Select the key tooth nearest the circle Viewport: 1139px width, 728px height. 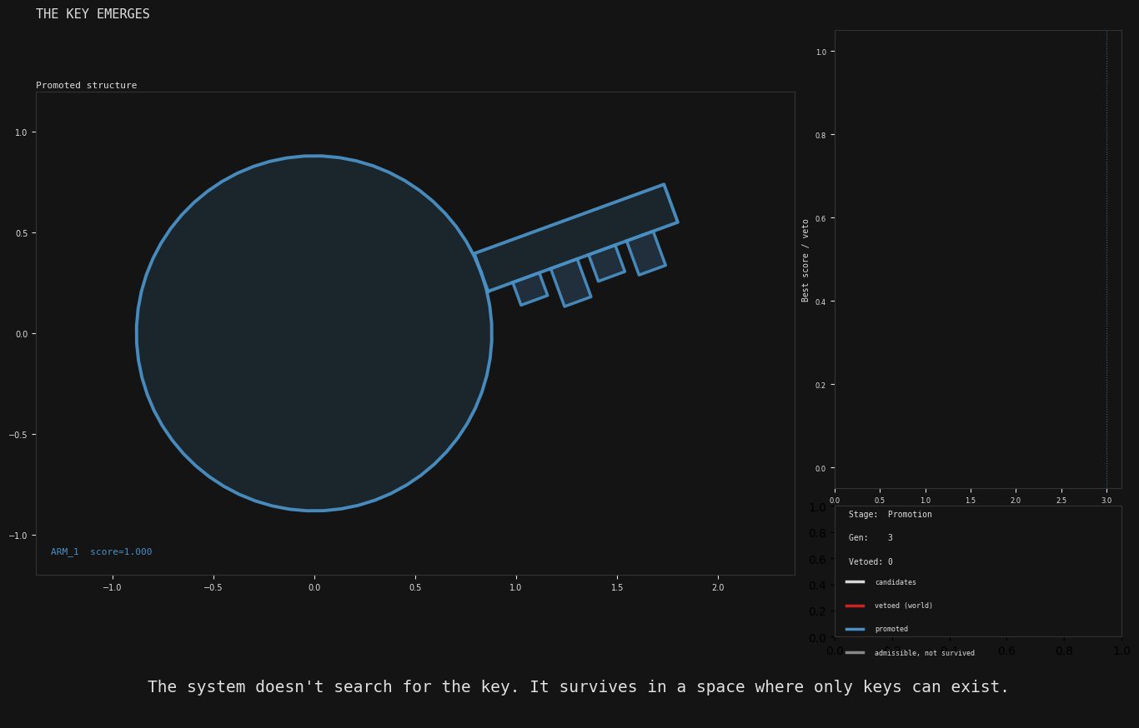coord(530,288)
